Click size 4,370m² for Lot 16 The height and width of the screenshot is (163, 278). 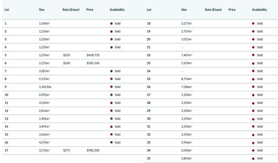pos(44,143)
